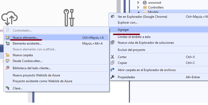Open the Agregar submenu entry
Viewport: 208px width, 105px height.
(x=159, y=30)
